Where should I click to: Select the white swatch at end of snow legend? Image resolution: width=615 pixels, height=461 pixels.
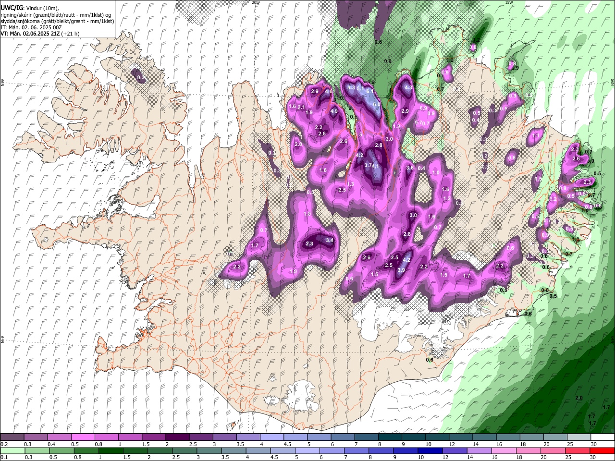click(x=602, y=437)
